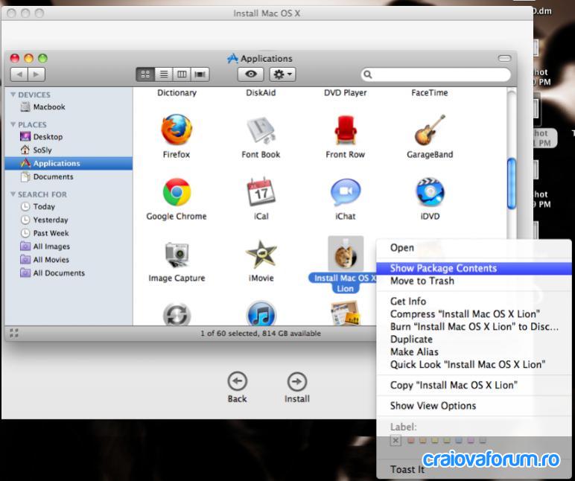
Task: Click Back in the installer window
Action: 238,387
